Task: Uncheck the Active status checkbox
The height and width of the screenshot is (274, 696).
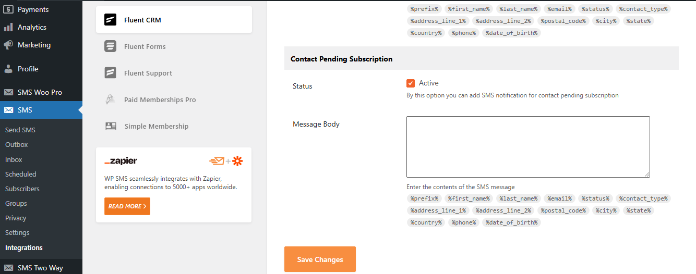Action: [411, 83]
